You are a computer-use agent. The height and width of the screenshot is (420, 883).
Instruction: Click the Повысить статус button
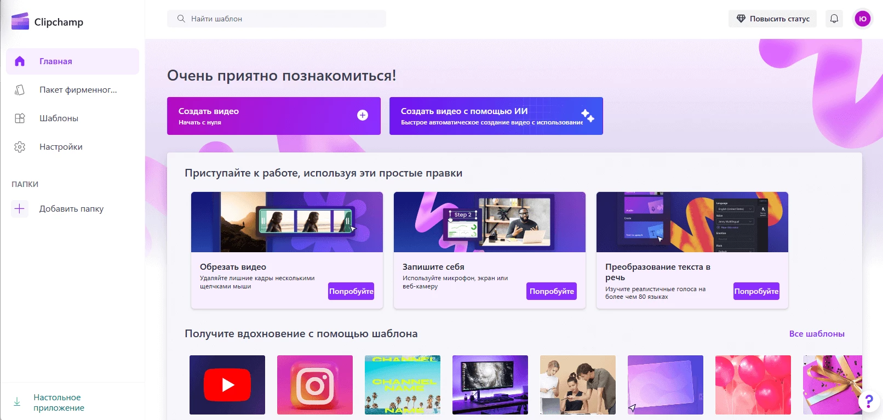[x=772, y=19]
